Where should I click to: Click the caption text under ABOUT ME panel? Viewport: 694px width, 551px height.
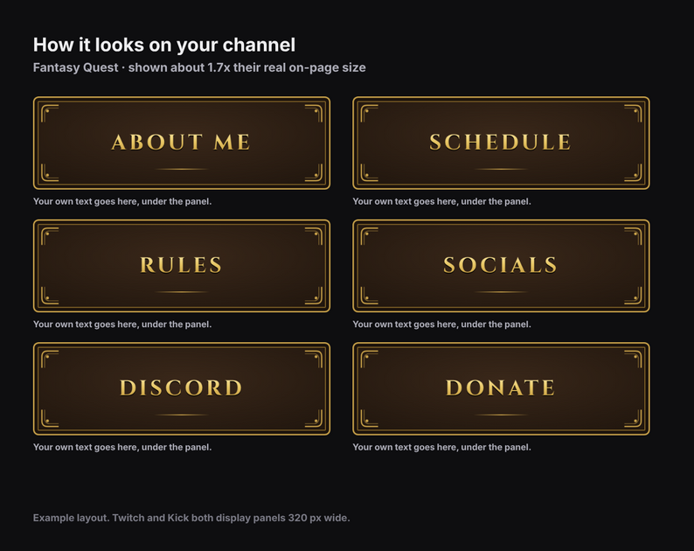(x=122, y=201)
